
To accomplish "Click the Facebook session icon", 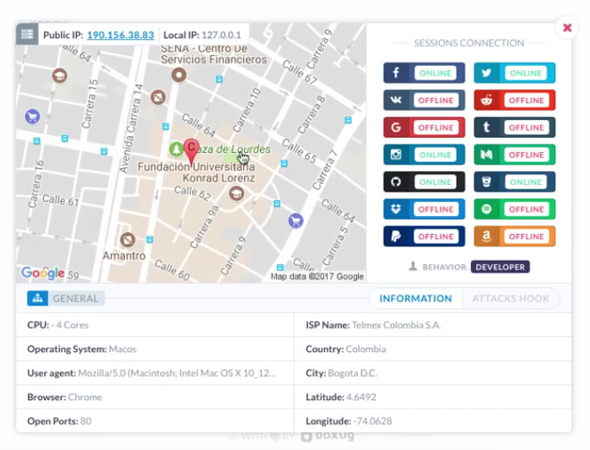I will [397, 73].
